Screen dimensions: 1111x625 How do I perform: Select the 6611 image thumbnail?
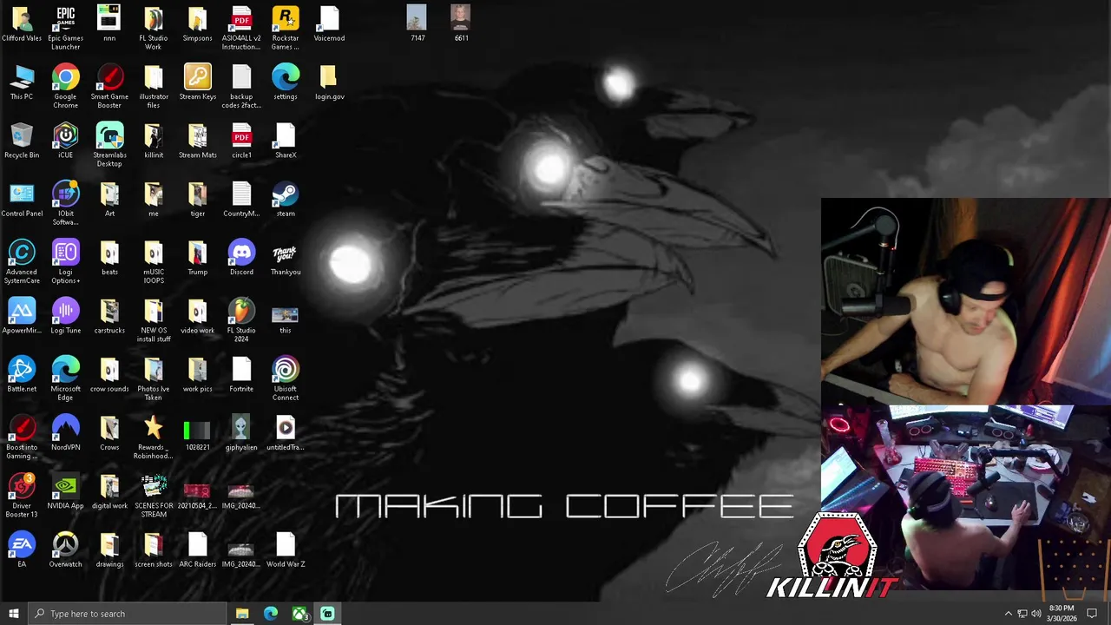coord(461,23)
